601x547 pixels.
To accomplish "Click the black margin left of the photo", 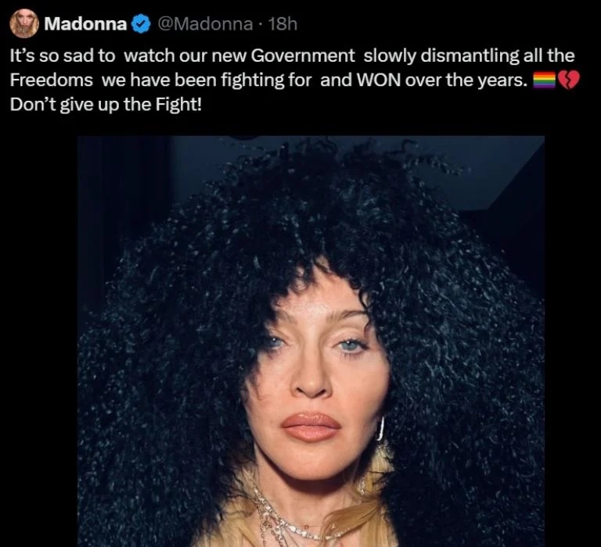I will point(38,341).
